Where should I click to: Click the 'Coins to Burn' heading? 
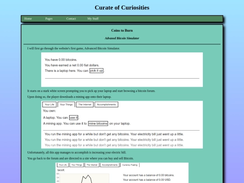coord(122,31)
